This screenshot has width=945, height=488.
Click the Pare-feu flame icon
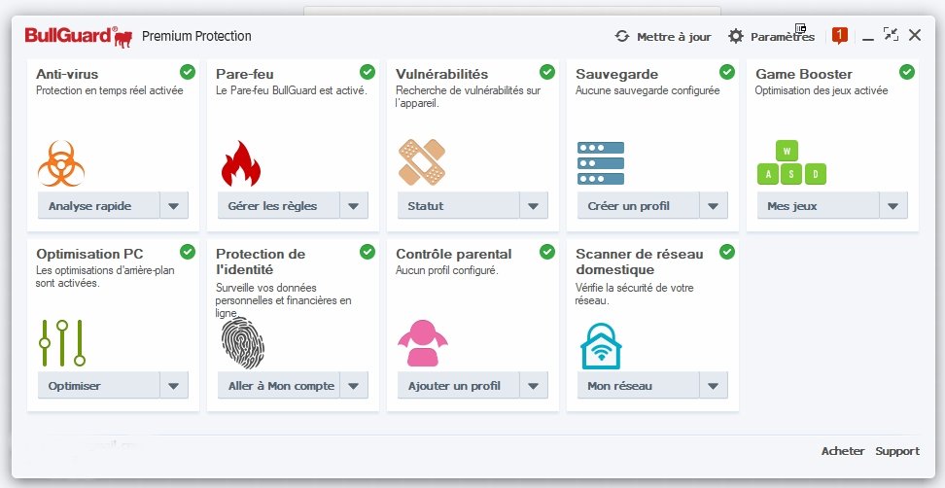pyautogui.click(x=240, y=163)
